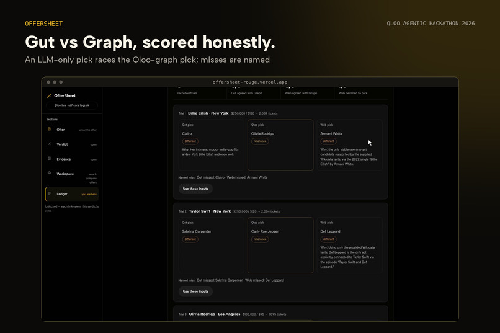Image resolution: width=500 pixels, height=333 pixels.
Task: Click the 'QLOO AGENTIC HACKATHON 2026' text
Action: pos(431,24)
